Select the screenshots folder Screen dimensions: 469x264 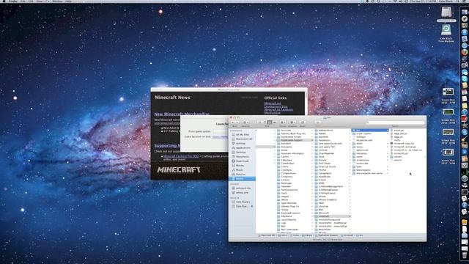370,160
